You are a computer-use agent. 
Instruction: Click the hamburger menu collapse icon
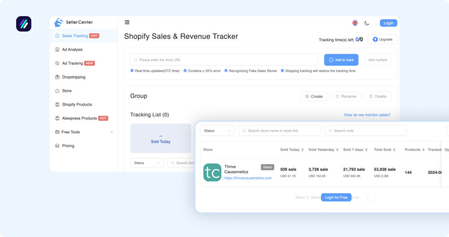tap(127, 22)
